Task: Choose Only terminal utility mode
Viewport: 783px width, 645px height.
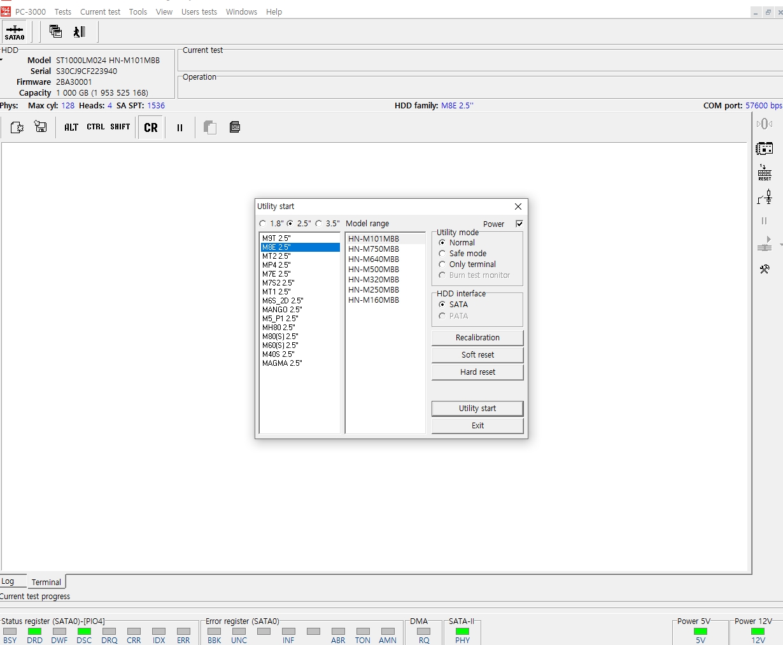Action: click(x=442, y=265)
